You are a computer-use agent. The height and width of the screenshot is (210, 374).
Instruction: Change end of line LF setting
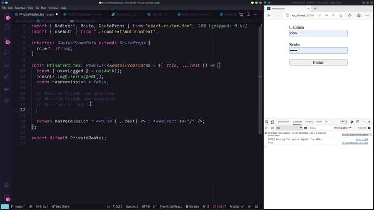[x=154, y=206]
